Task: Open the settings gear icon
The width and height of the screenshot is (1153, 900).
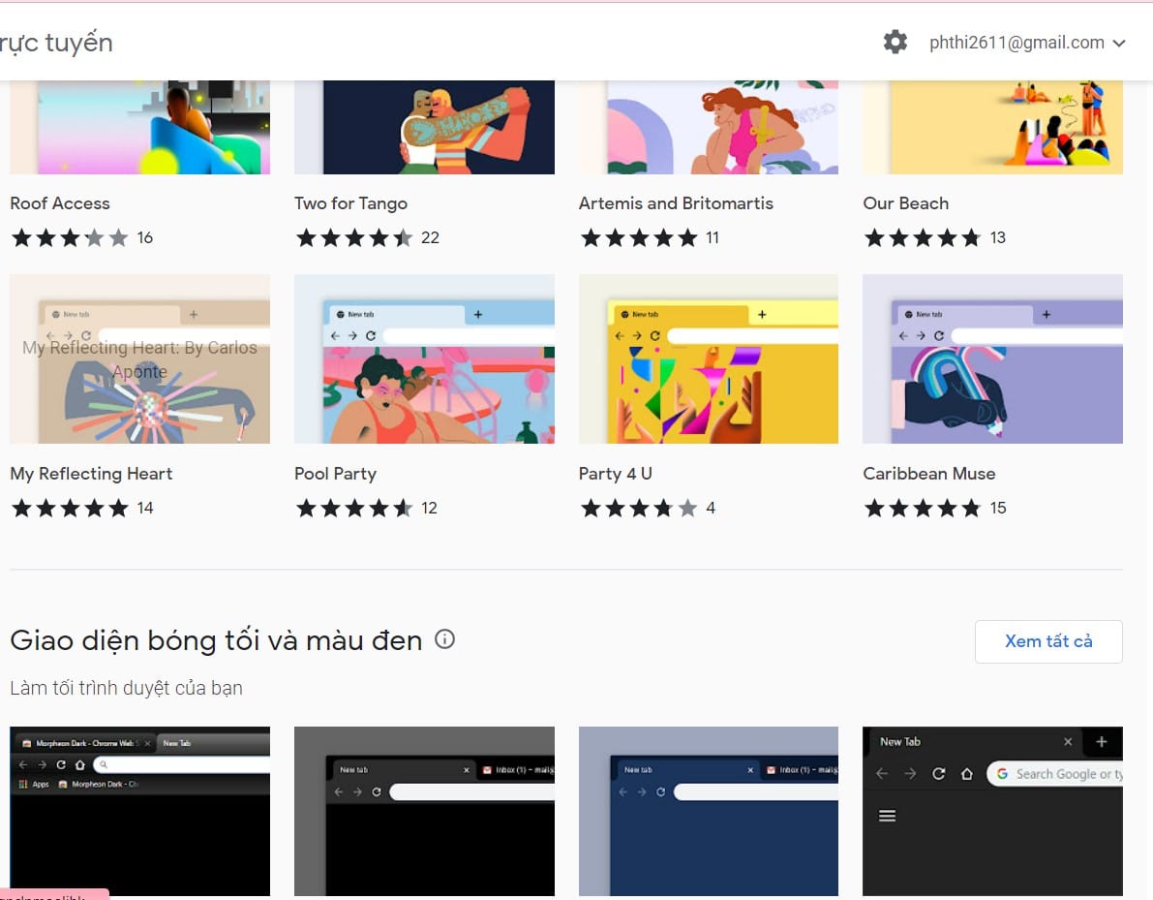Action: tap(895, 42)
